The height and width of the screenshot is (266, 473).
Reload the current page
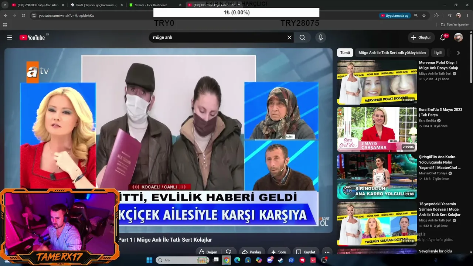pos(23,16)
